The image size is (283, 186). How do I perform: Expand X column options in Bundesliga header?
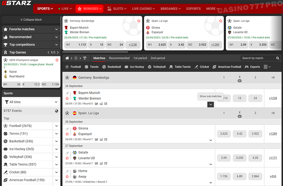tap(239, 81)
